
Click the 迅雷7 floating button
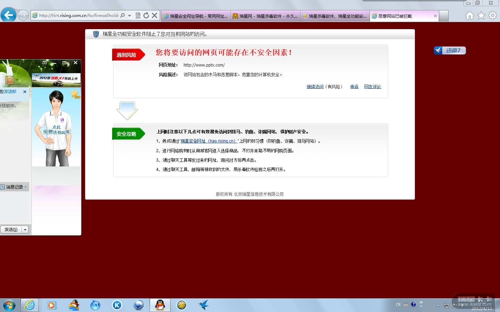tap(450, 51)
